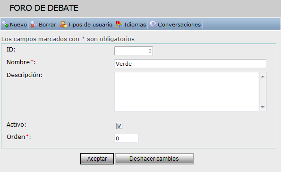Open Tipos de usuario text link
This screenshot has width=281, height=172.
90,25
